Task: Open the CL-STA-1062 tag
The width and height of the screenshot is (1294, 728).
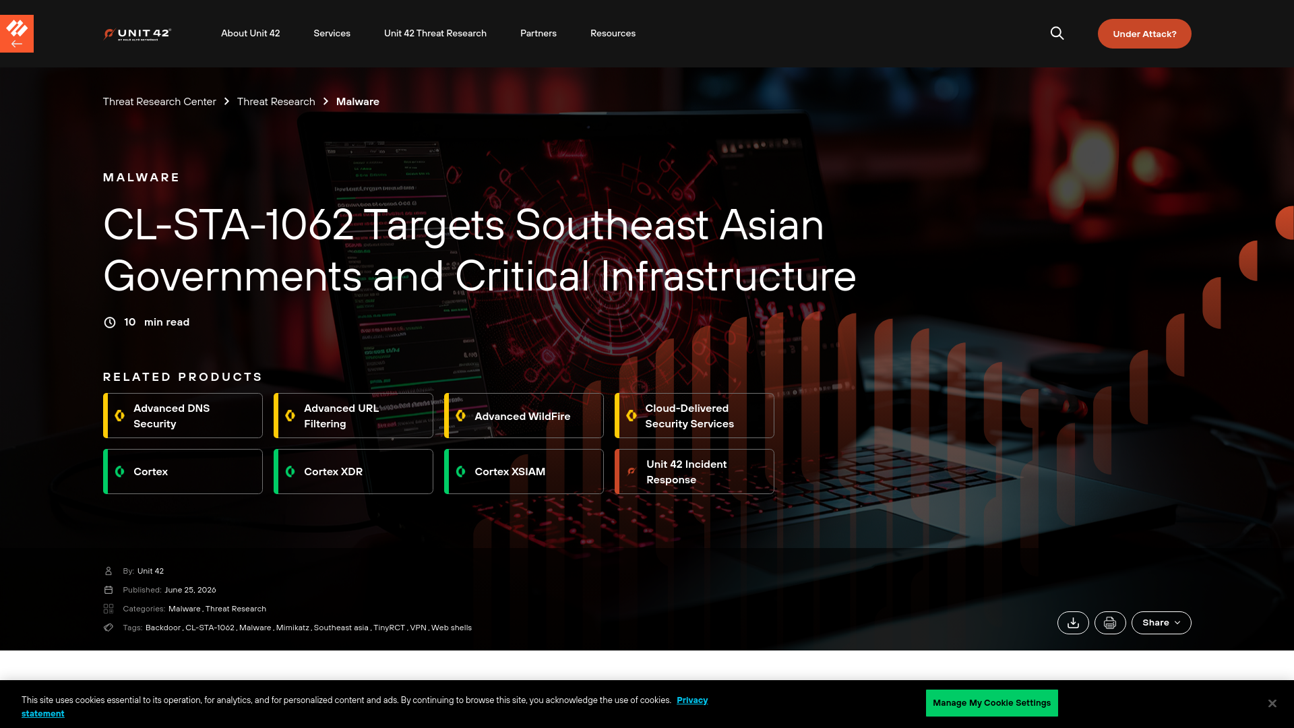Action: click(210, 628)
